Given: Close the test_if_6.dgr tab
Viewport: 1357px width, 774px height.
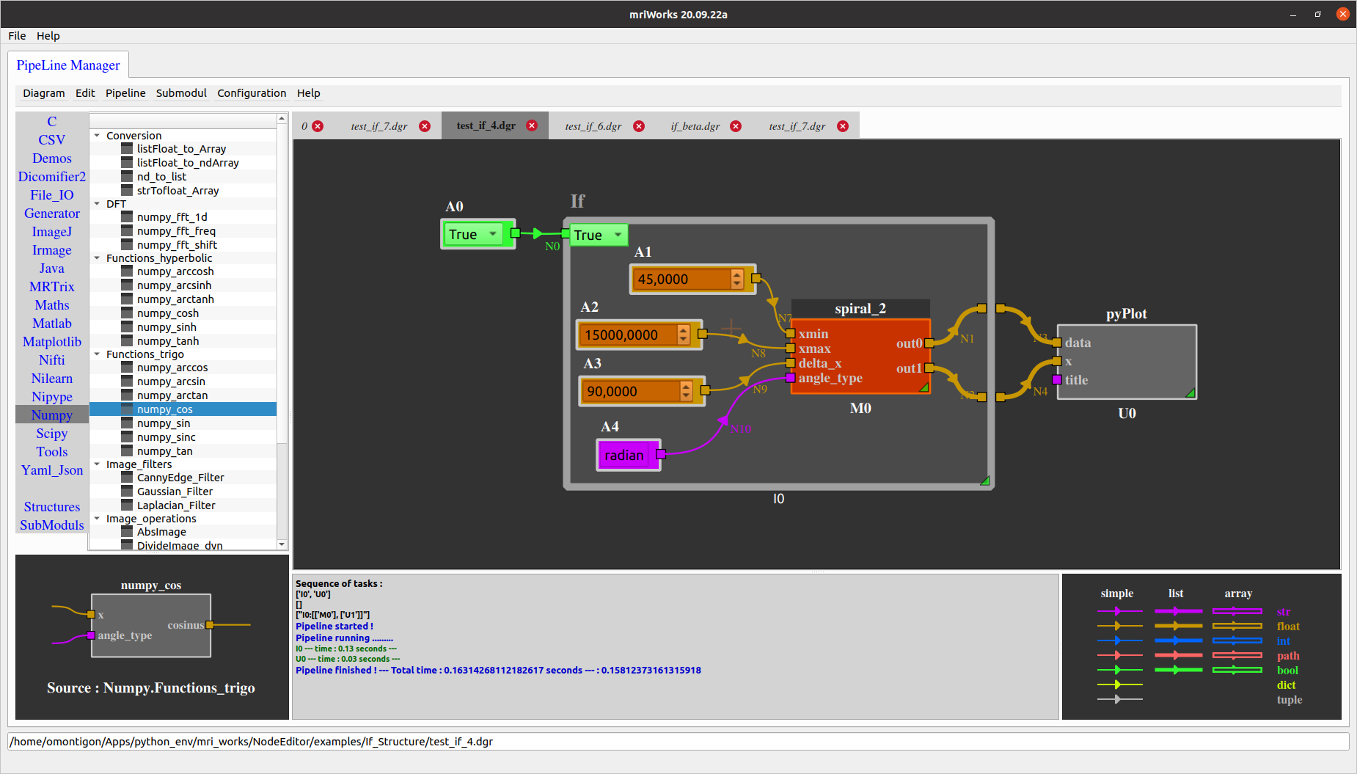Looking at the screenshot, I should pyautogui.click(x=639, y=126).
